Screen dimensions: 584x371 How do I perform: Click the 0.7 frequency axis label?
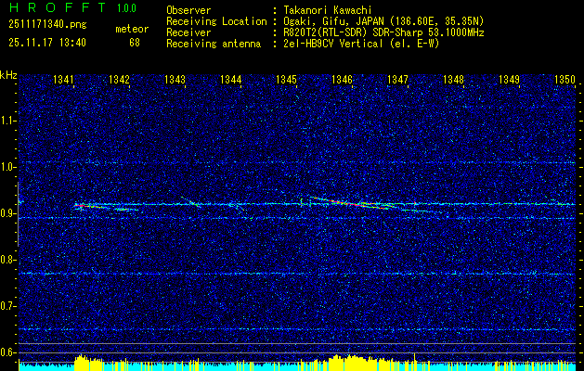8,306
